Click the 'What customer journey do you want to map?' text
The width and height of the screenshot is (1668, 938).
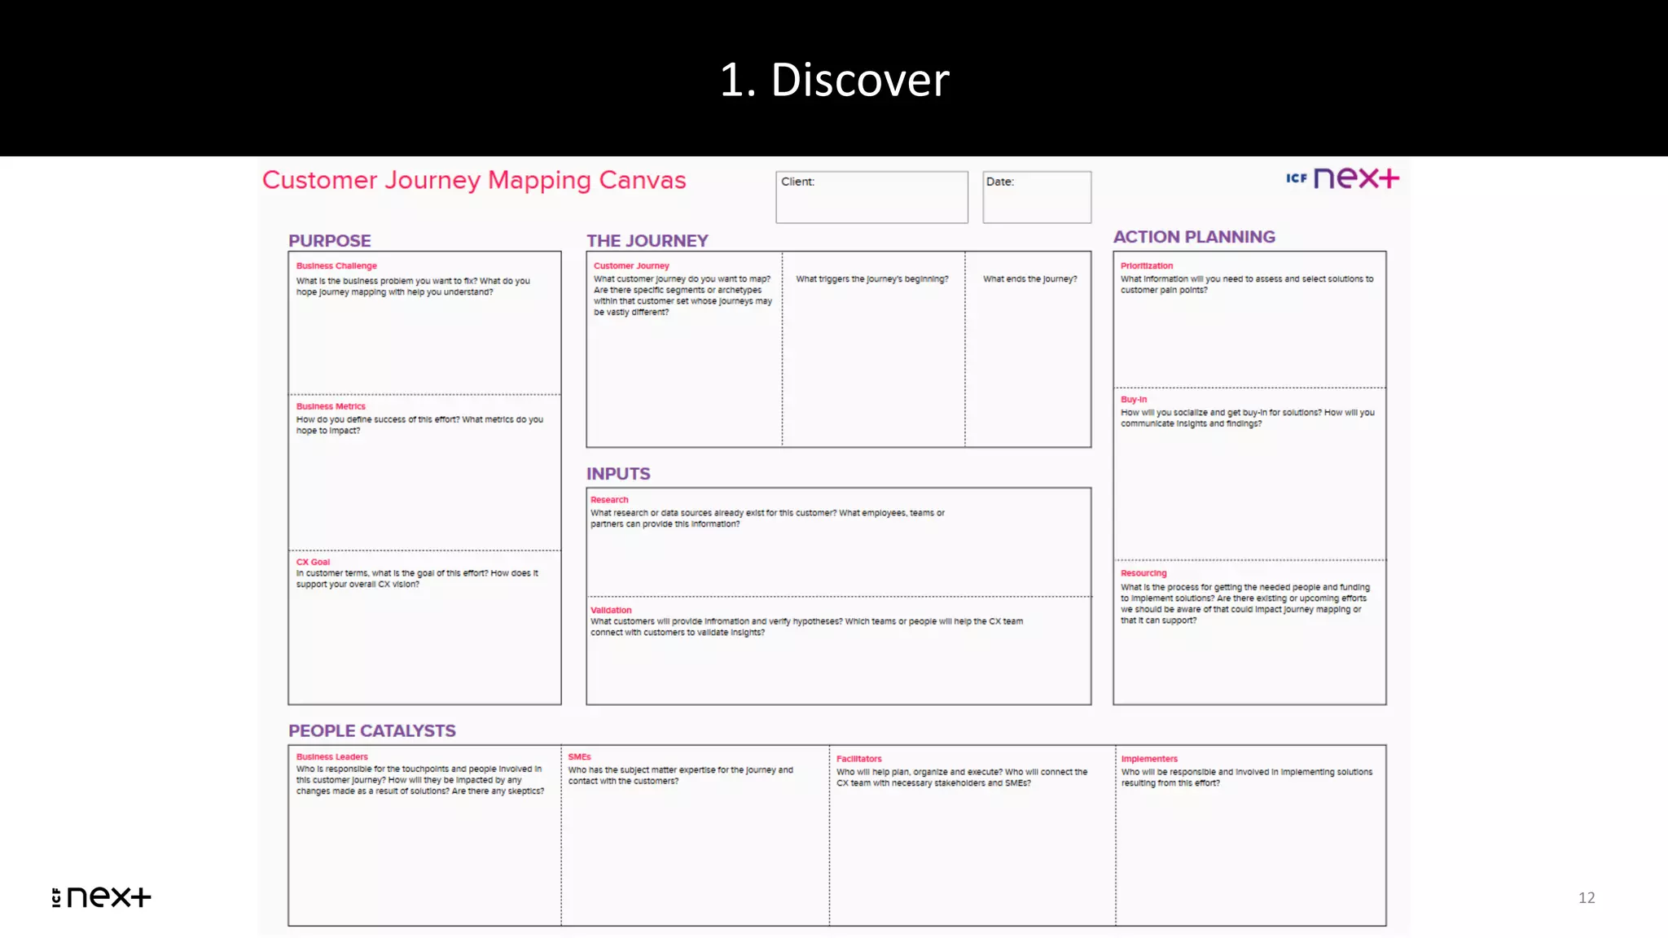click(683, 296)
